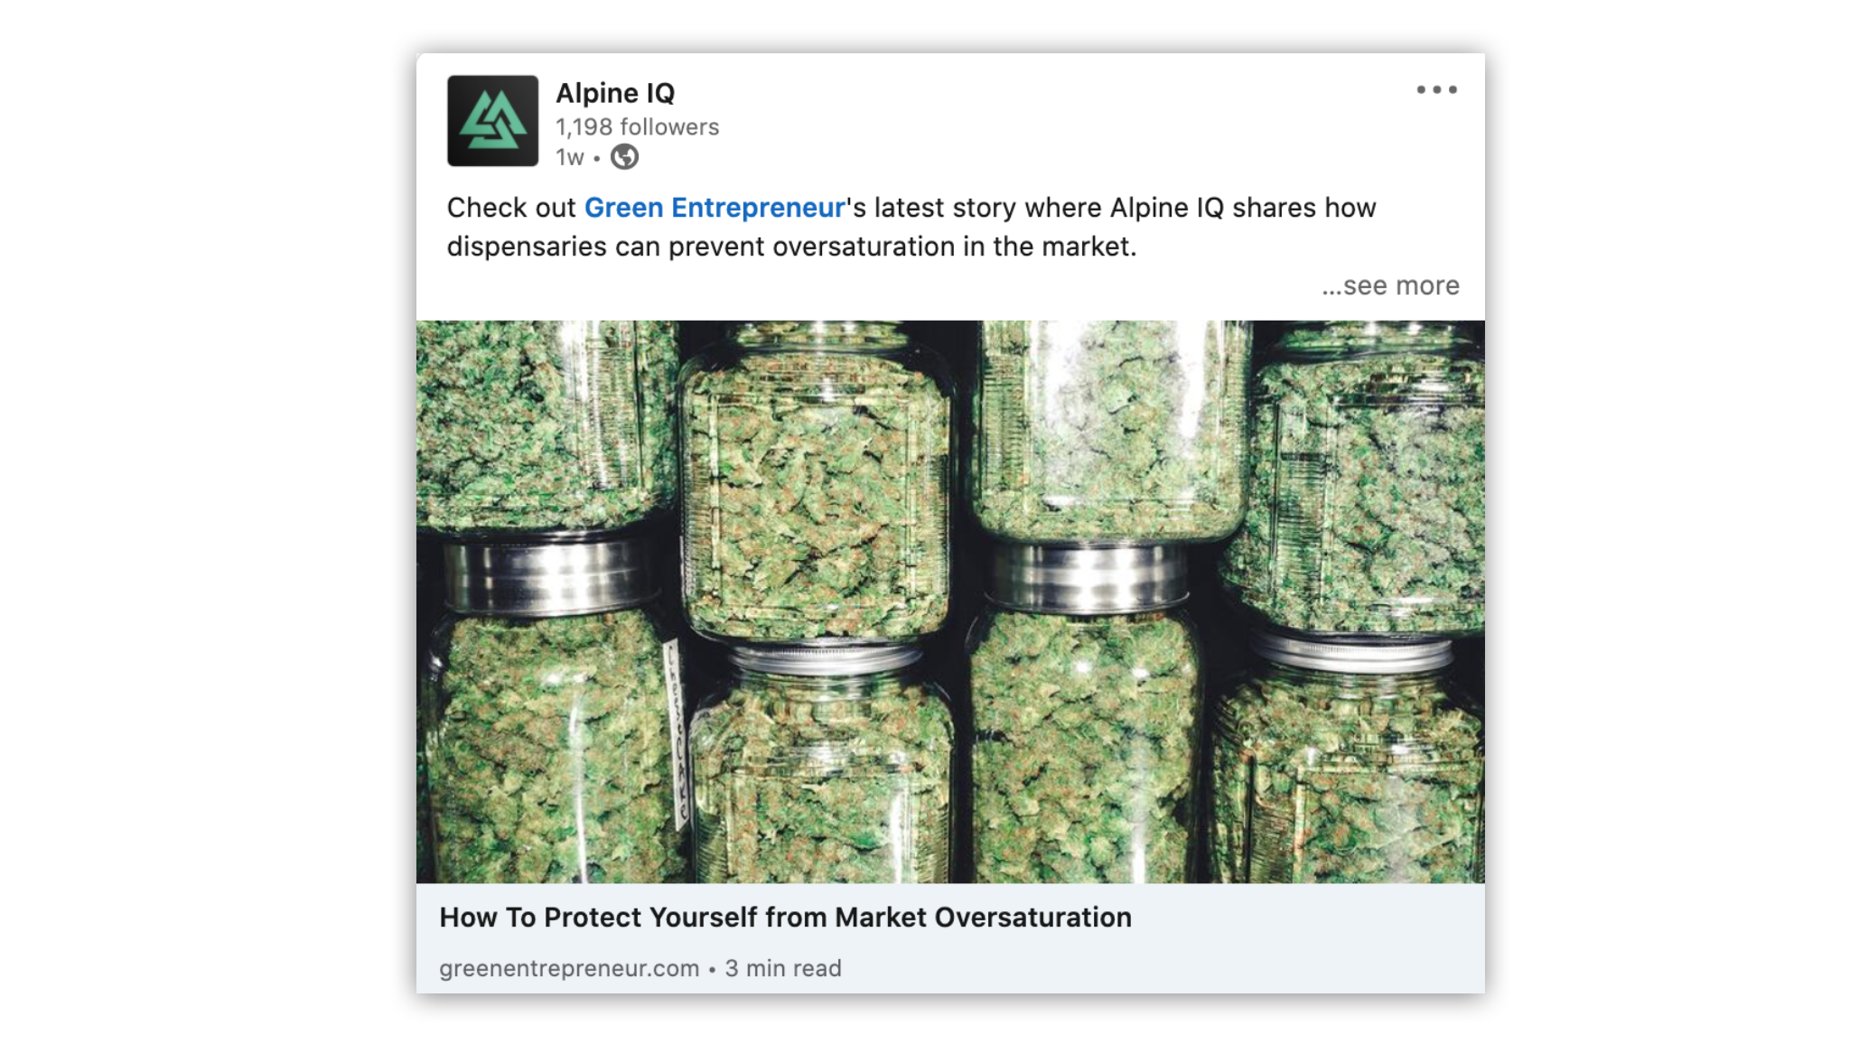Expand the post with see more
The height and width of the screenshot is (1044, 1859).
pyautogui.click(x=1390, y=285)
